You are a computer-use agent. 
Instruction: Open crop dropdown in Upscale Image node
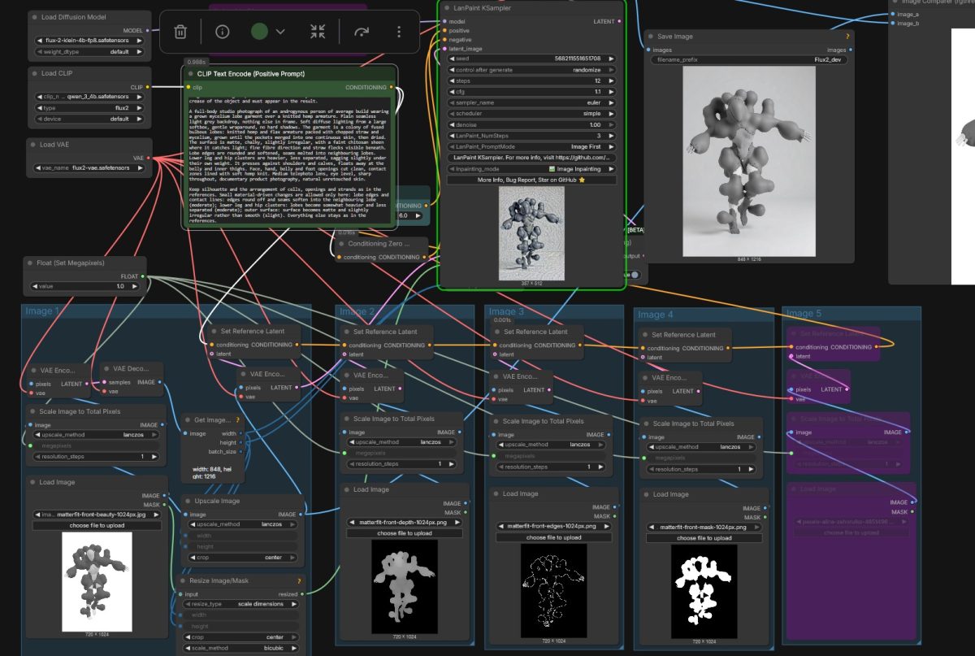point(242,558)
